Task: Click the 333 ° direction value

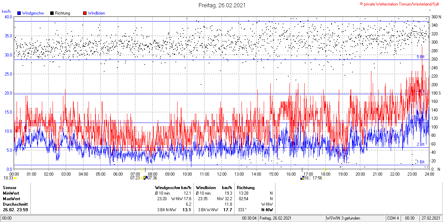Action: (242, 210)
